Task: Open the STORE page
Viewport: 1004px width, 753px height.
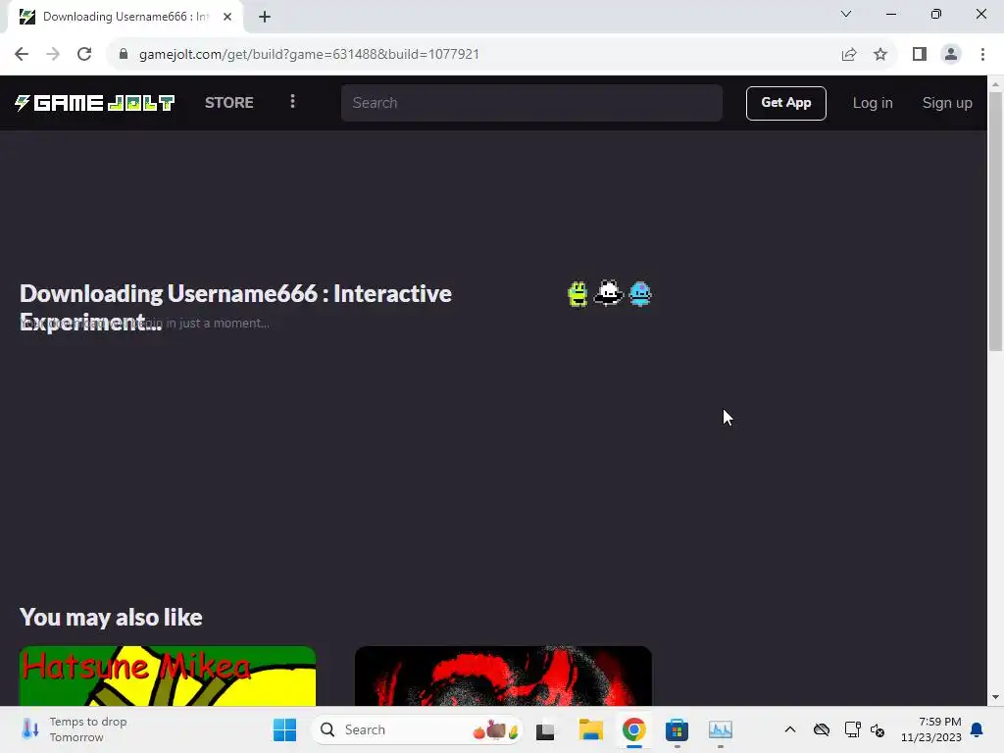Action: click(228, 102)
